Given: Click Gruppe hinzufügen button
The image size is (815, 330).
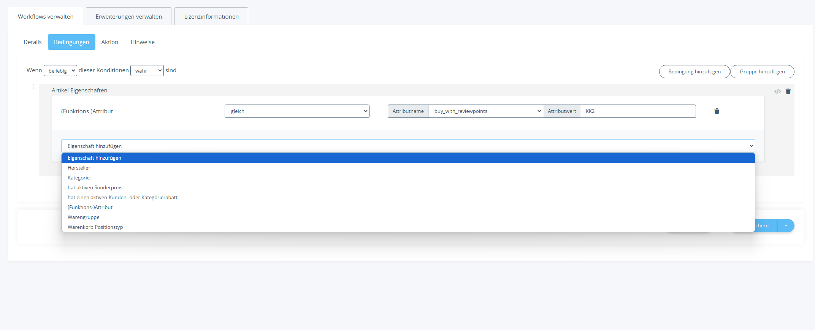Looking at the screenshot, I should [x=762, y=71].
